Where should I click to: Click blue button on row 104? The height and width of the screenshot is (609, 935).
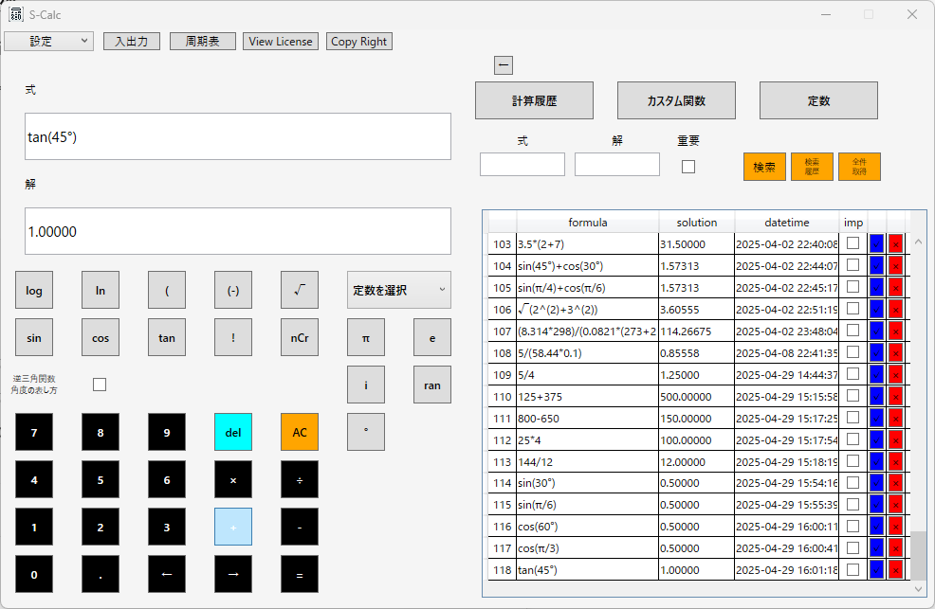[876, 265]
